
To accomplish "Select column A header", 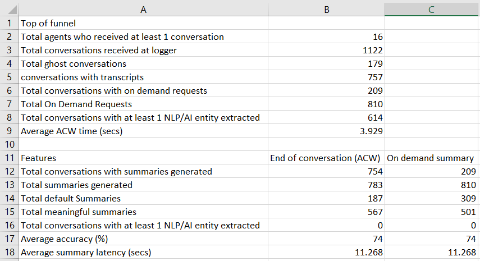I will tap(143, 10).
